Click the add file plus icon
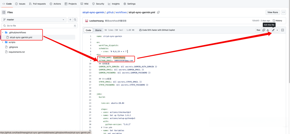The image size is (290, 134). pos(70,20)
